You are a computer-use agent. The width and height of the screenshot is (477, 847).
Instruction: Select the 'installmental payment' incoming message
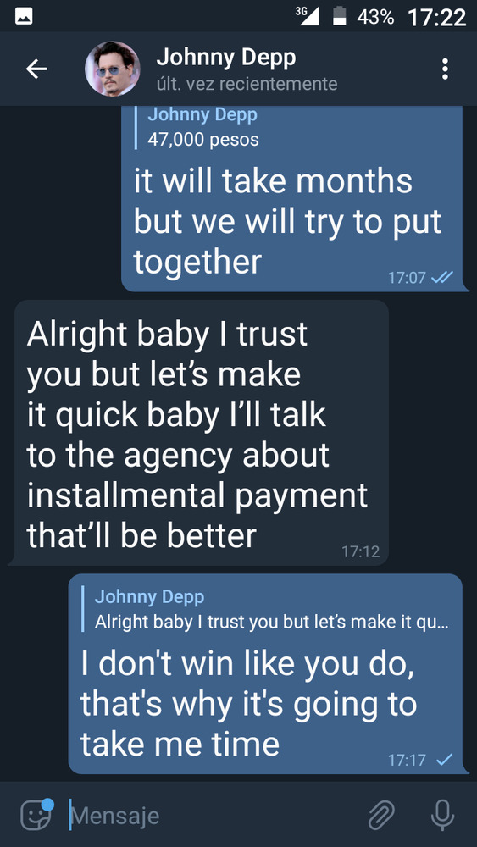(x=198, y=433)
